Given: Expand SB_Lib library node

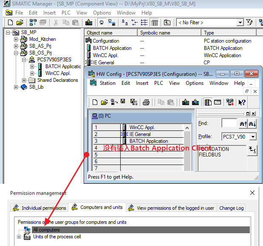Looking at the screenshot, I should pyautogui.click(x=16, y=87).
